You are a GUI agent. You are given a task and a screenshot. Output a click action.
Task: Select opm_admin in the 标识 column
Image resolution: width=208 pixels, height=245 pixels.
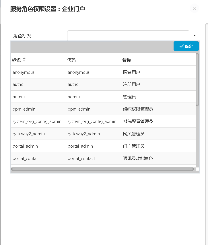pyautogui.click(x=24, y=109)
